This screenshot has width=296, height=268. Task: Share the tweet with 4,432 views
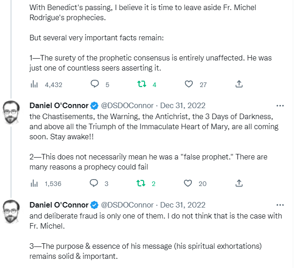(x=239, y=84)
